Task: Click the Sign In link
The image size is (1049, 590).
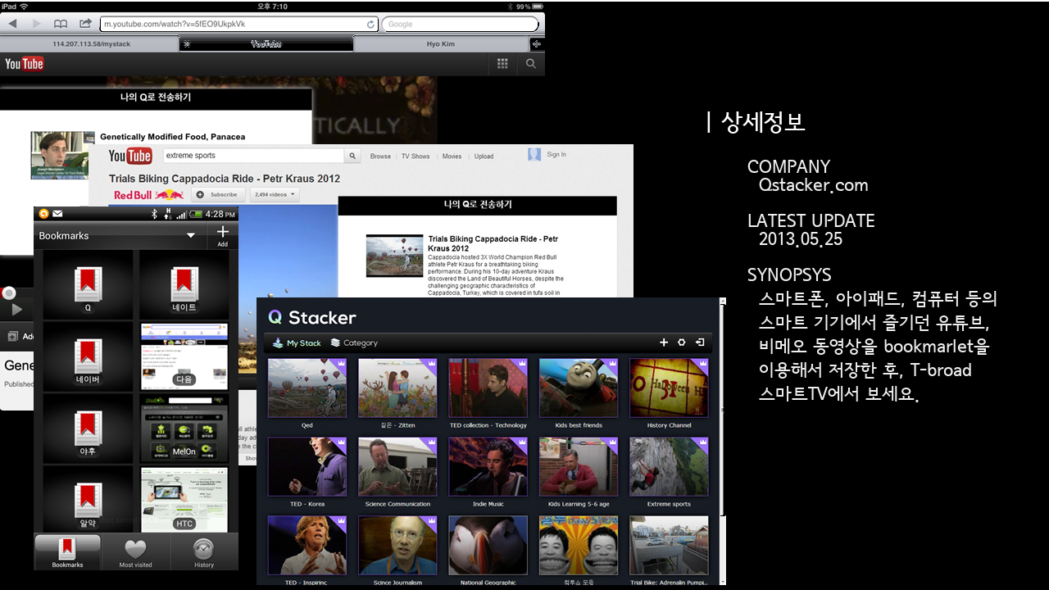Action: (x=556, y=154)
